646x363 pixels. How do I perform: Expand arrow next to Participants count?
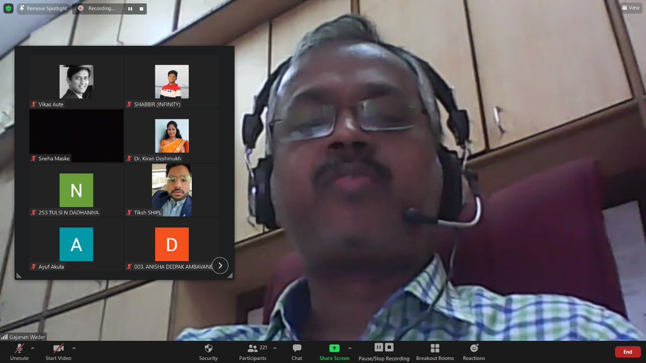pos(275,348)
